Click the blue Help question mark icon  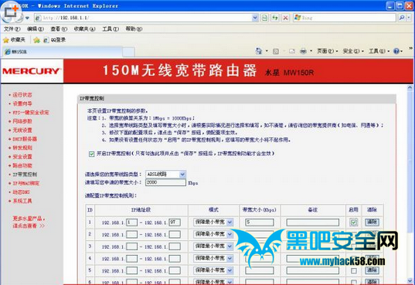pos(396,51)
